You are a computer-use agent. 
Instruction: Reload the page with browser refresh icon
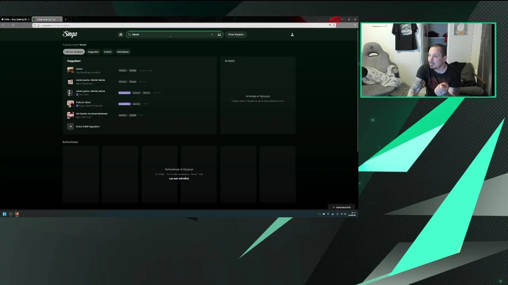coord(13,25)
